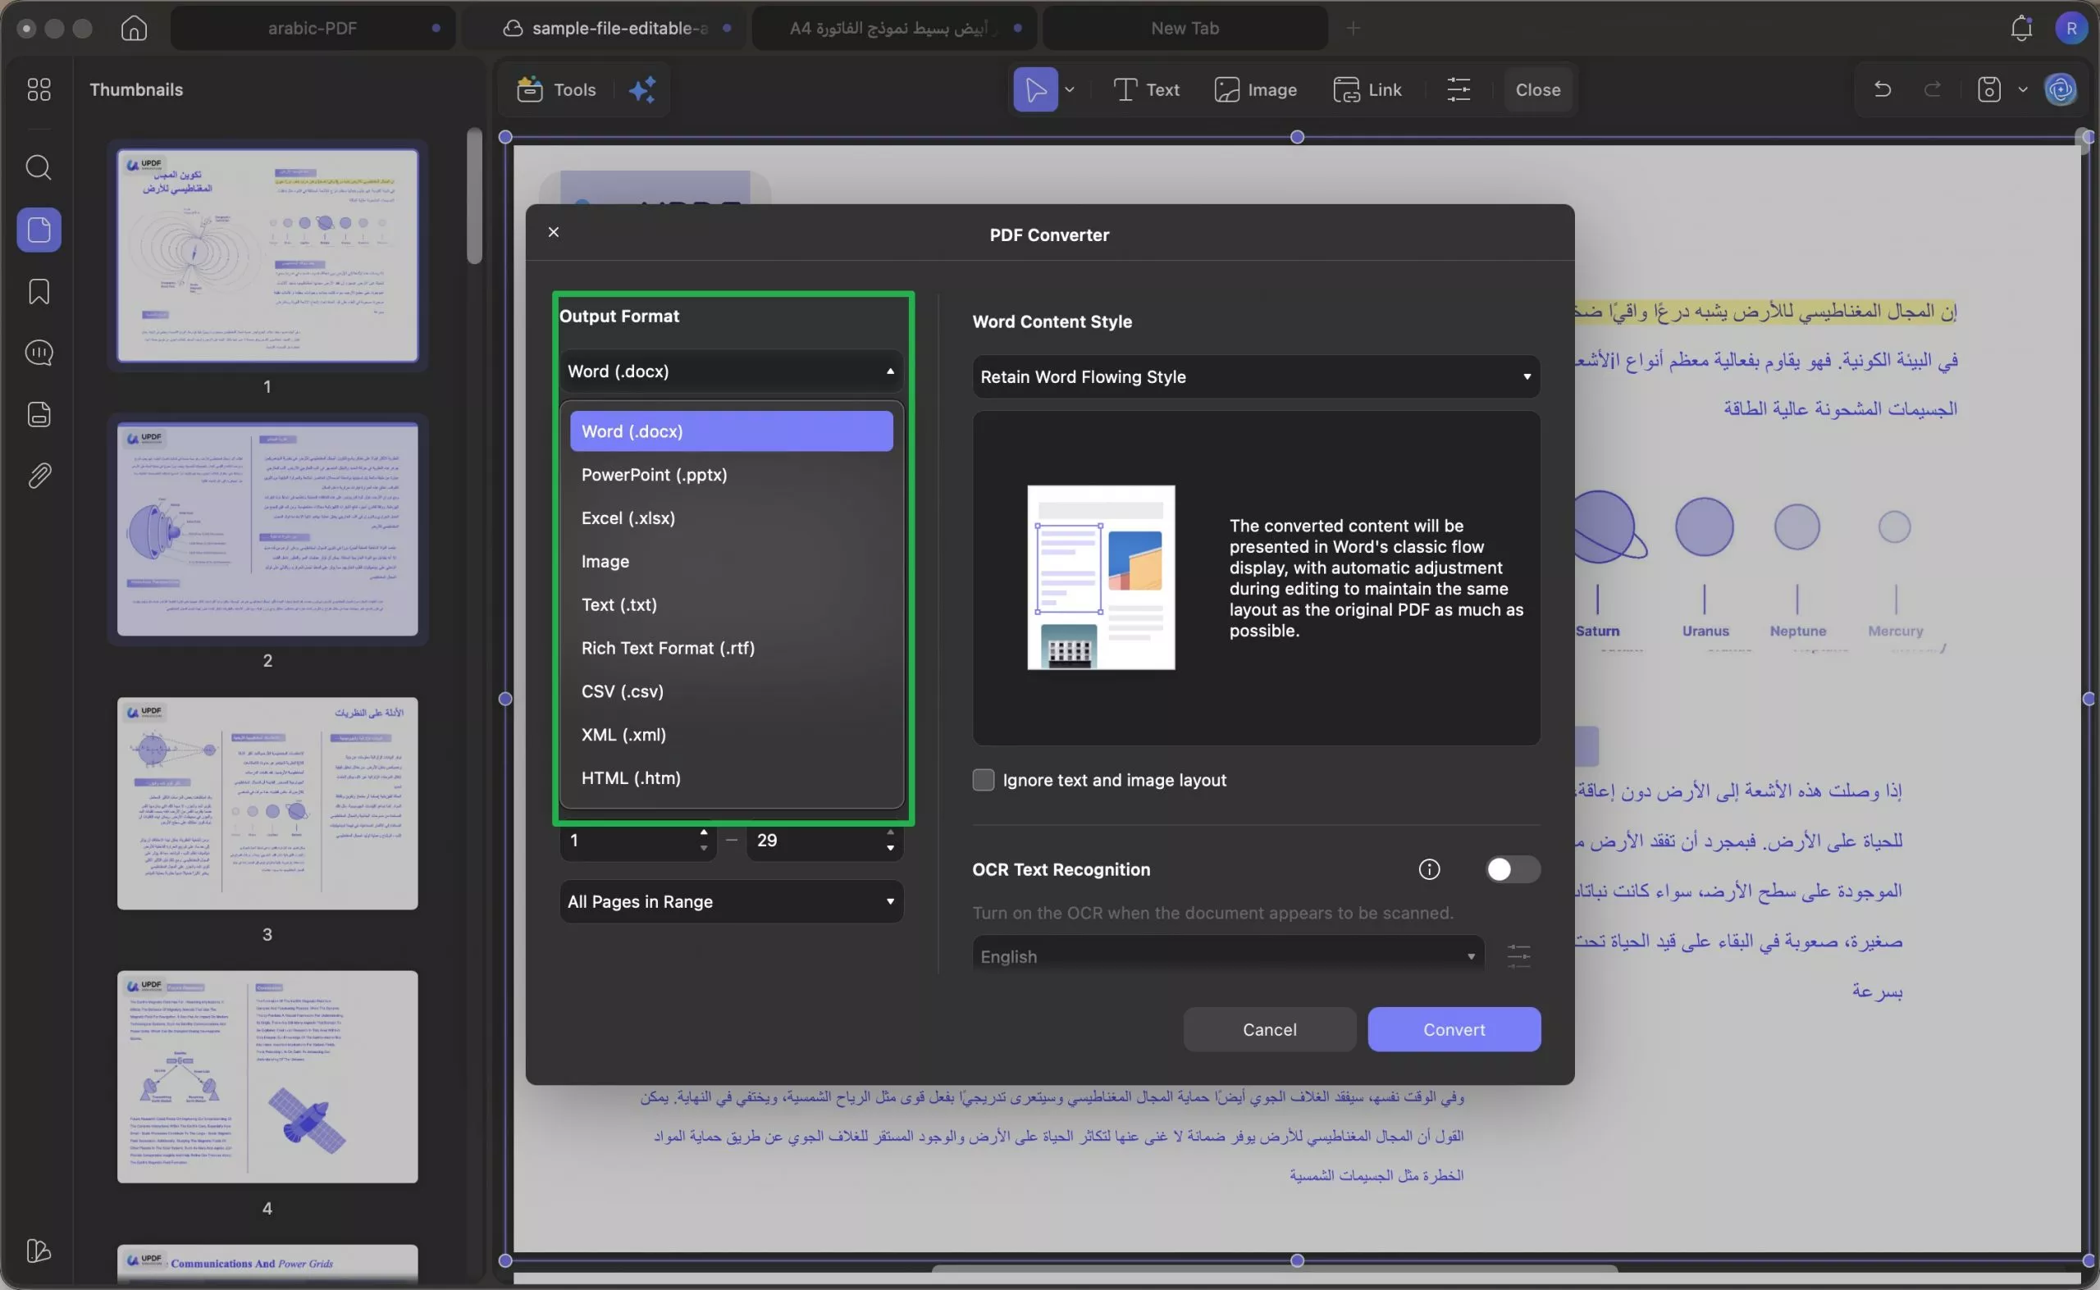Screen dimensions: 2100x1290
Task: Click the undo arrow icon
Action: click(x=1882, y=89)
